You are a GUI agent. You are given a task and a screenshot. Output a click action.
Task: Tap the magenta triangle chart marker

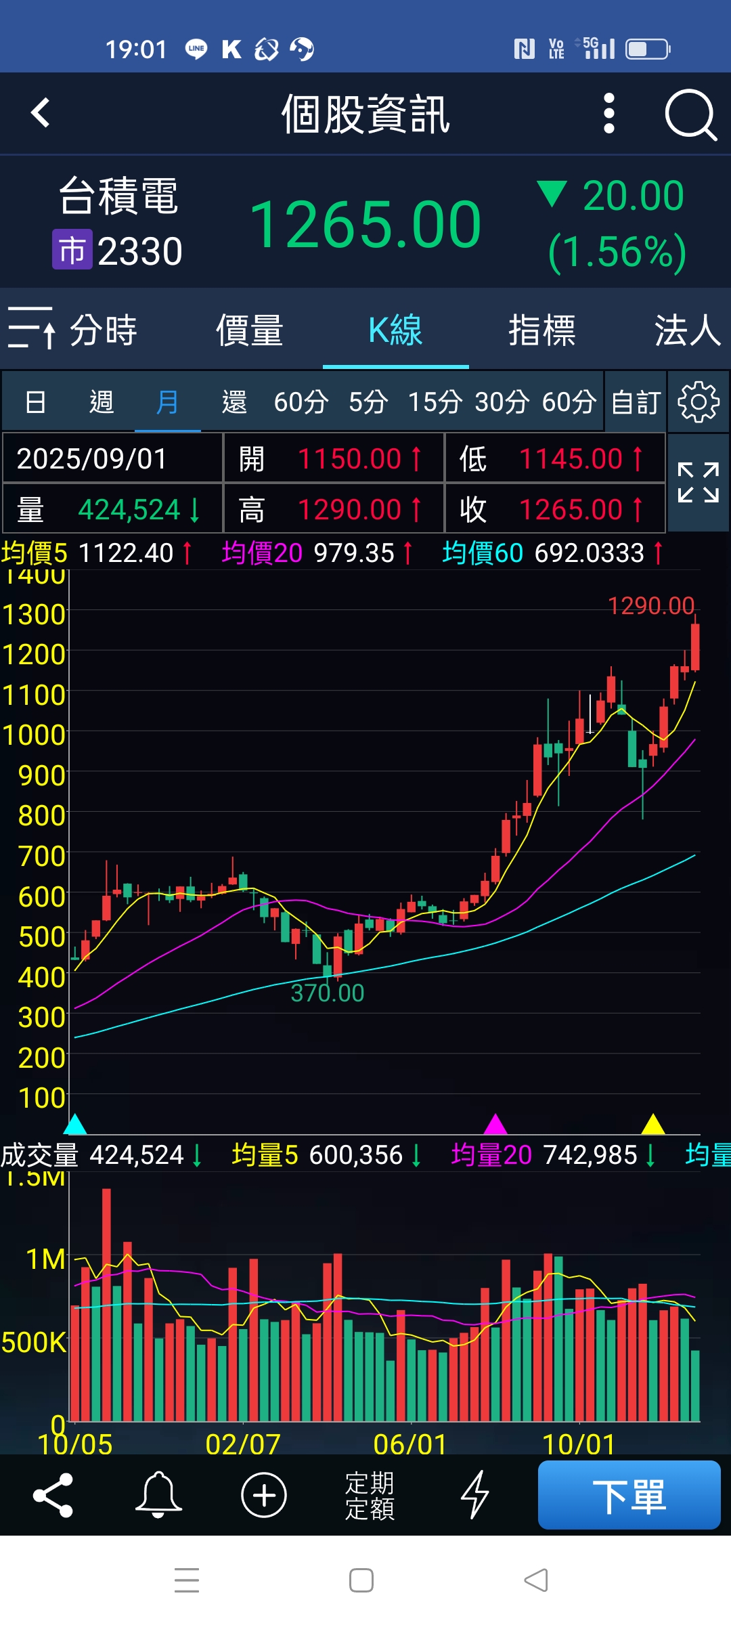tap(495, 1124)
